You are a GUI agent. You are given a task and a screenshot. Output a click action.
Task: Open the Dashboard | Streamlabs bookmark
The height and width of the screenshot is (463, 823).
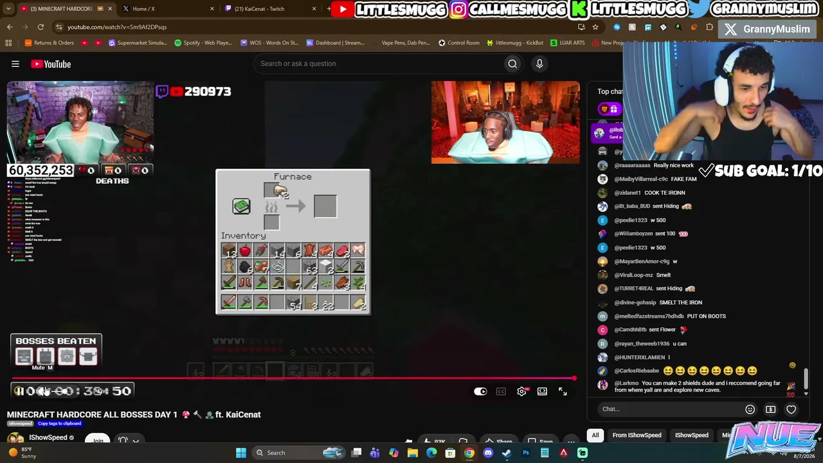coord(336,43)
